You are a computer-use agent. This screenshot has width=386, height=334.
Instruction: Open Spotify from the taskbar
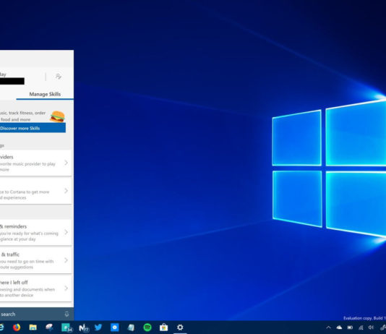click(147, 327)
